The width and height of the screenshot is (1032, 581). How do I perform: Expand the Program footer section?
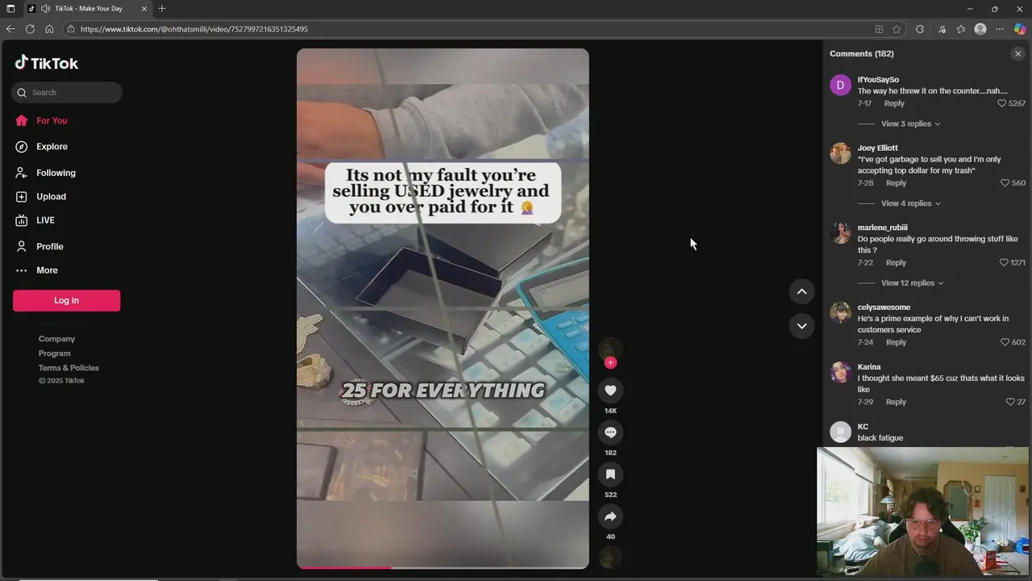click(54, 353)
